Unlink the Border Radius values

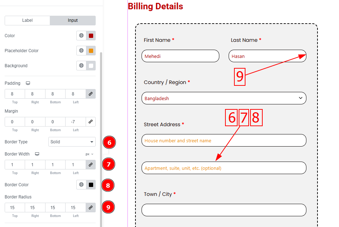point(91,208)
